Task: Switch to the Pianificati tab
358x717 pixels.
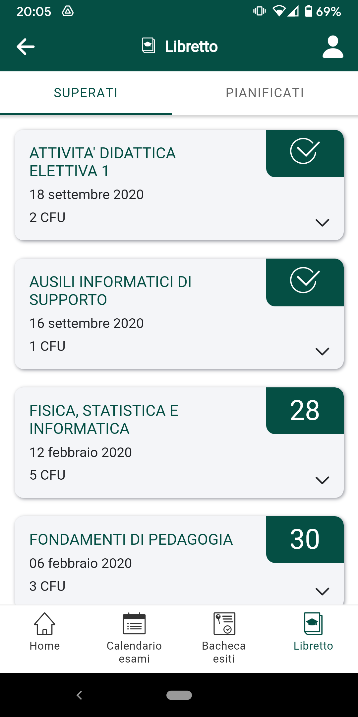Action: [265, 93]
